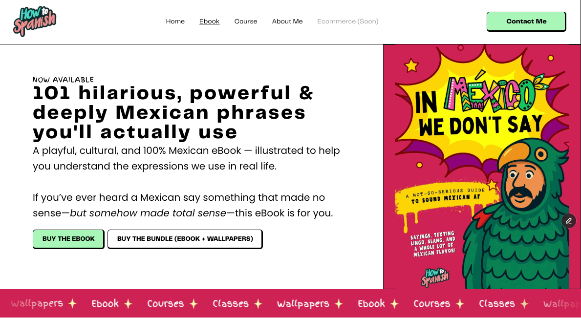Click the 101 hilarious phrases headline
Image resolution: width=581 pixels, height=318 pixels.
173,112
